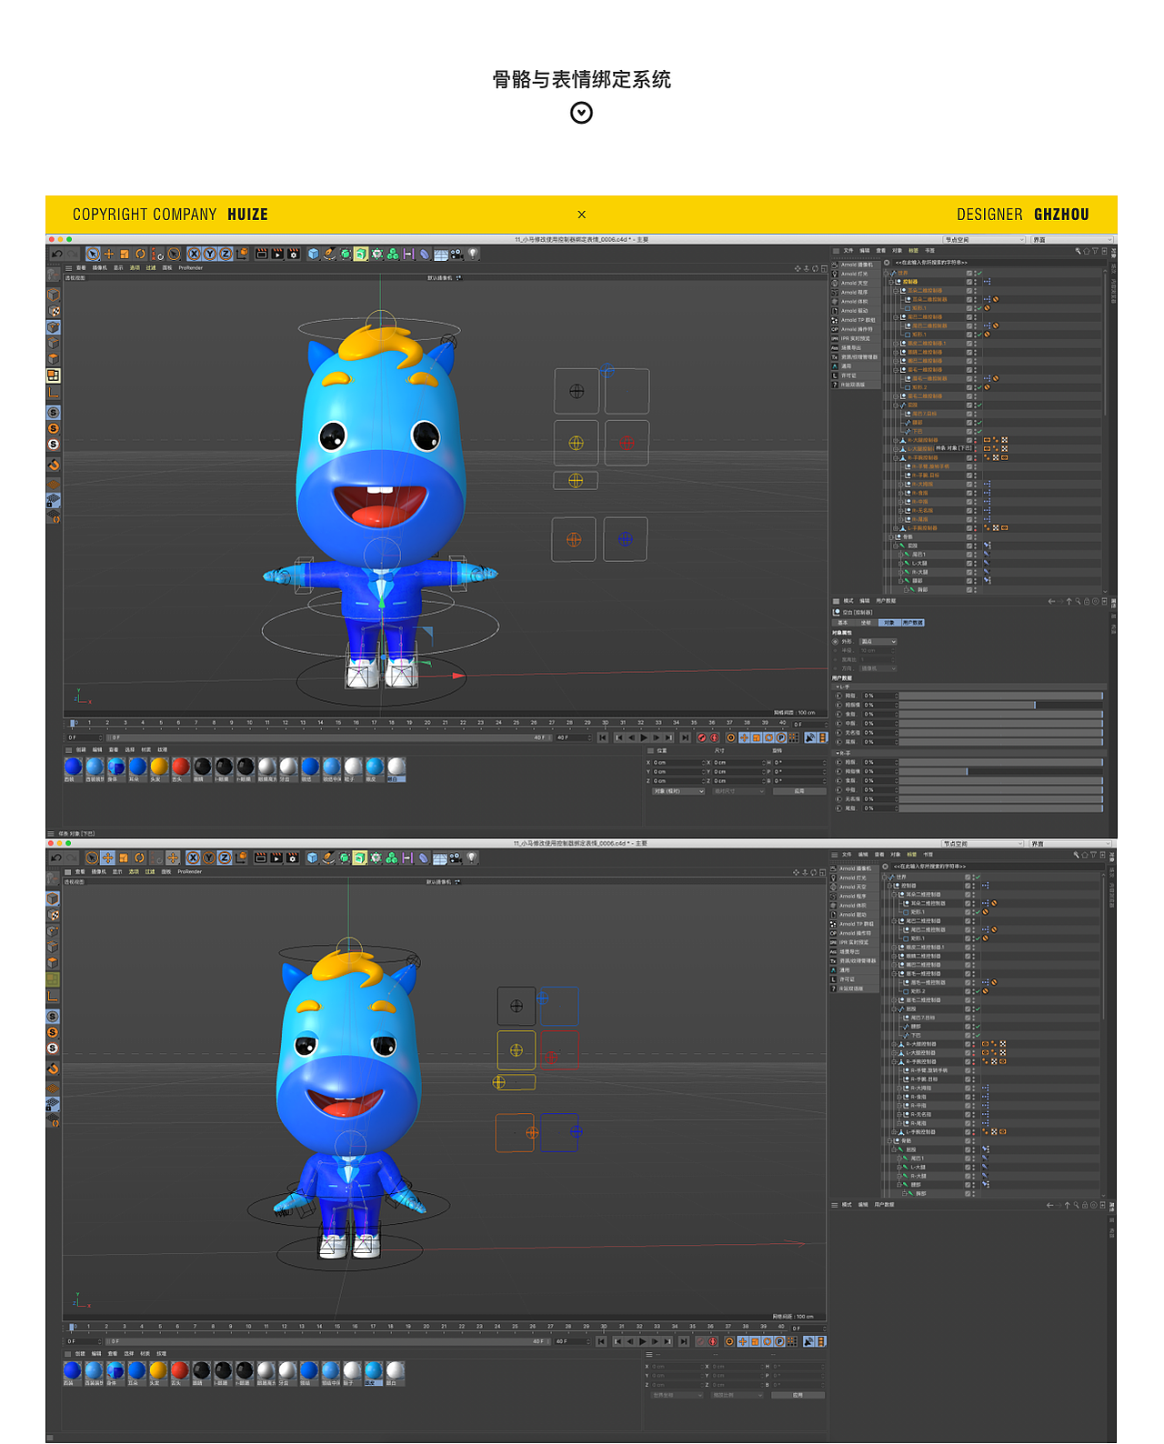Toggle Z-axis lock in upper window

click(x=225, y=255)
